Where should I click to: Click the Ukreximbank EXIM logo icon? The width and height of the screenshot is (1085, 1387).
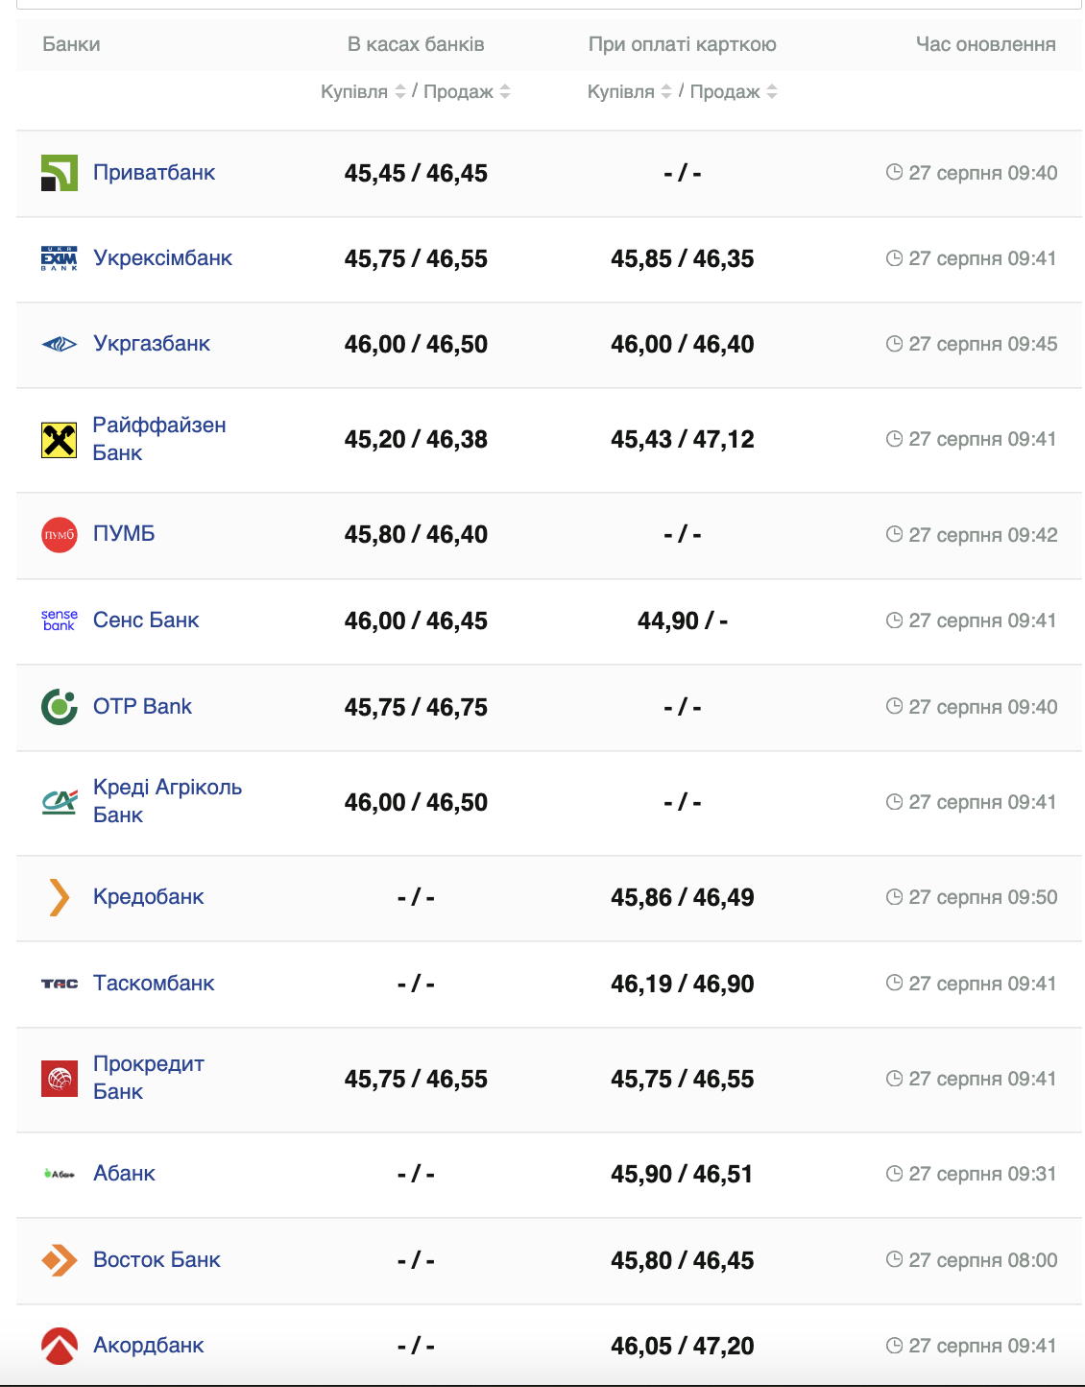[x=60, y=258]
